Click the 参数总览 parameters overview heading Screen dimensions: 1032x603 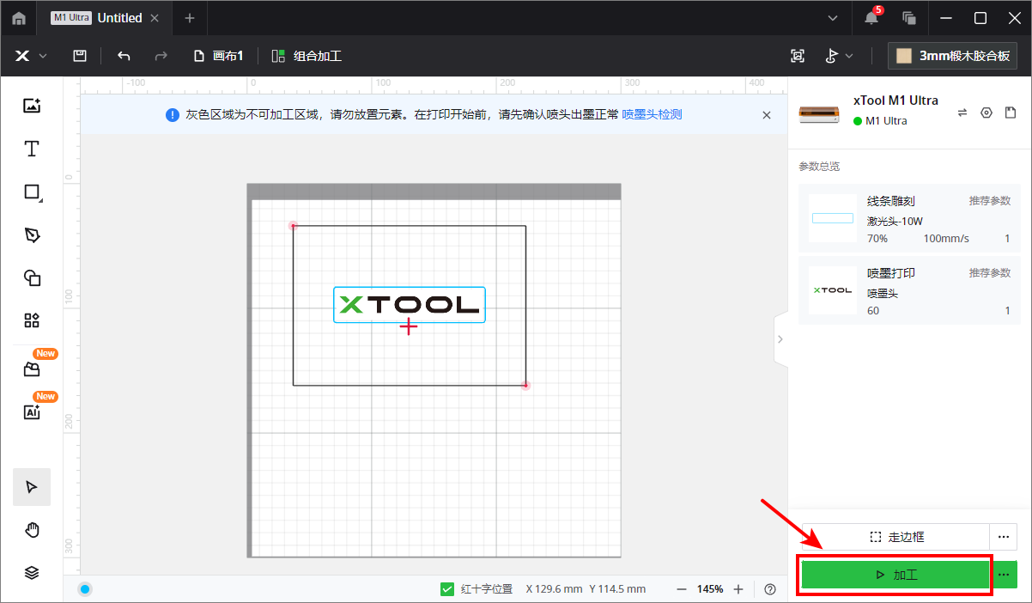point(819,166)
